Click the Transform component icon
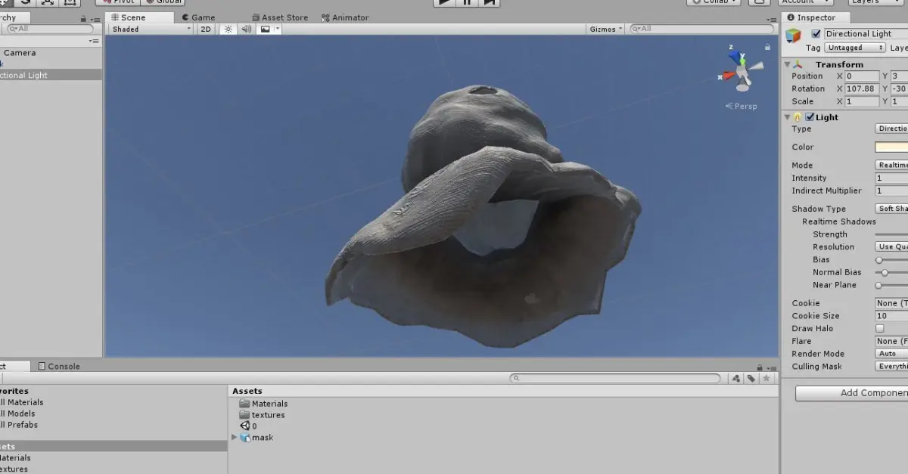 click(798, 64)
